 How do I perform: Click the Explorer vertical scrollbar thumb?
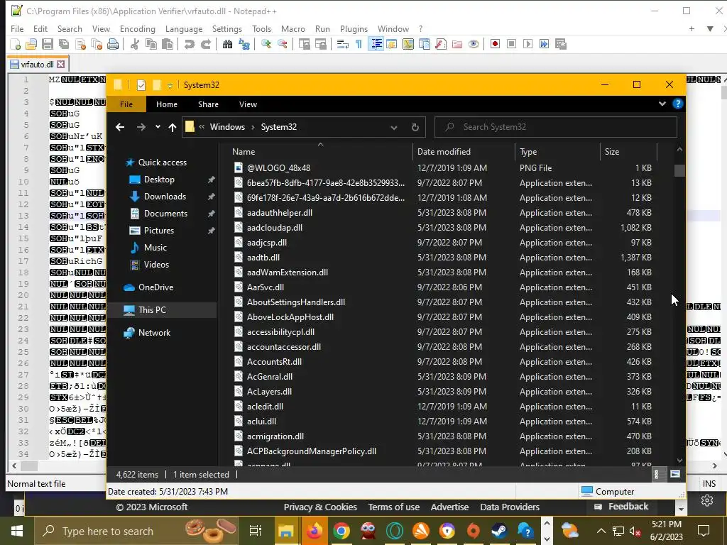[679, 170]
